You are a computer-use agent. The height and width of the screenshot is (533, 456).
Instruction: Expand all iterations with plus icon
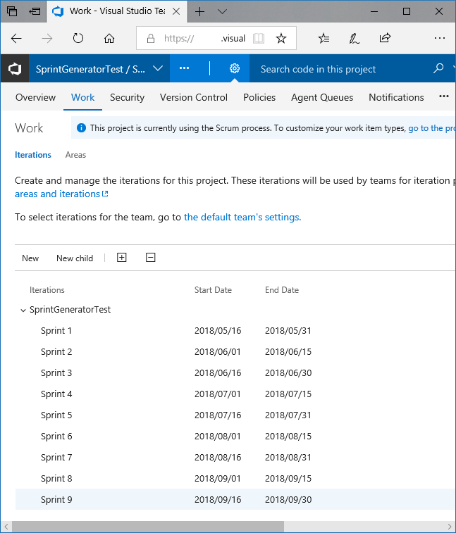pyautogui.click(x=121, y=257)
